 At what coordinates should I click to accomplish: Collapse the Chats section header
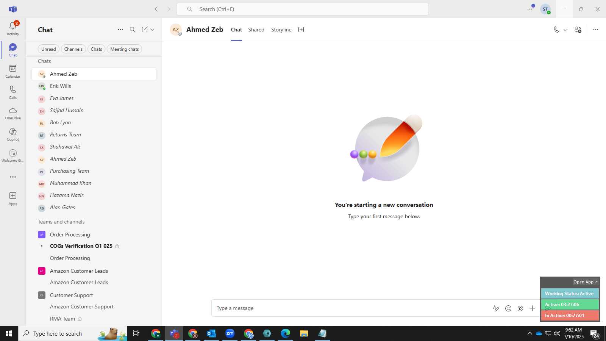point(44,61)
